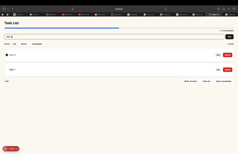Screen dimensions: 238x154
Task: Switch to the Rick Roll tab
Action: click(68, 14)
